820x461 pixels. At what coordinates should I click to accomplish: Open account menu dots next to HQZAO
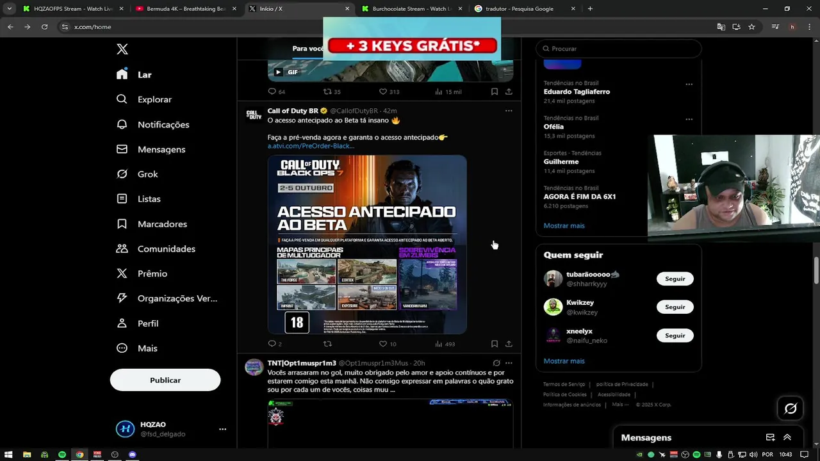pyautogui.click(x=222, y=429)
